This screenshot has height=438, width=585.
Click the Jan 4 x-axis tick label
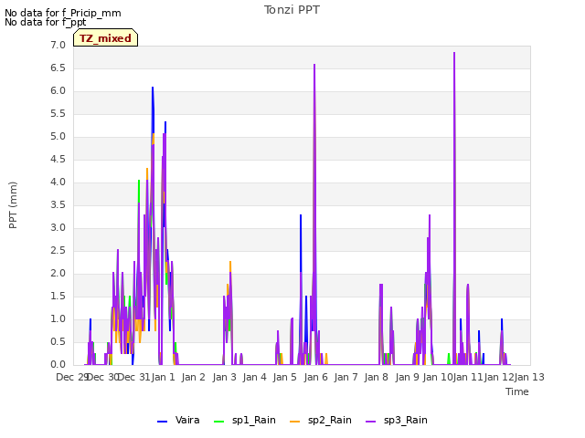254,377
